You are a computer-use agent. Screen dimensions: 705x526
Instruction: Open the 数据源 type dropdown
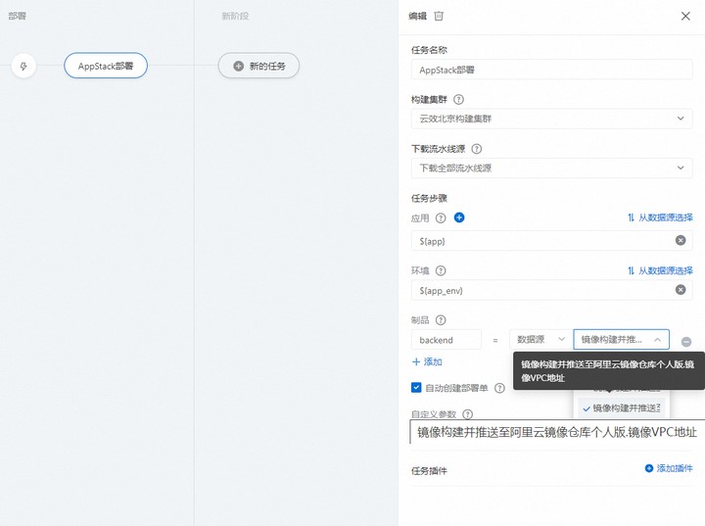pyautogui.click(x=540, y=339)
